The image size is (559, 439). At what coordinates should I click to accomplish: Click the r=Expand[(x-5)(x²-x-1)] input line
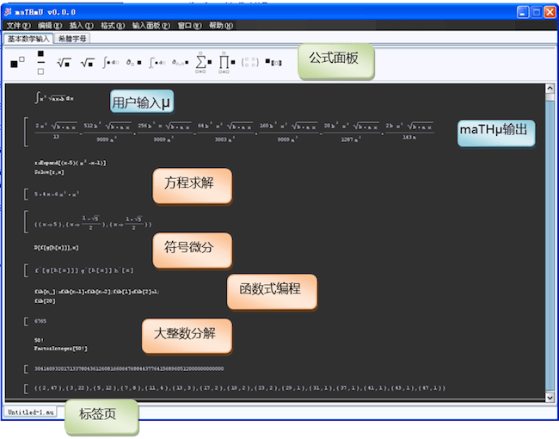coord(71,163)
